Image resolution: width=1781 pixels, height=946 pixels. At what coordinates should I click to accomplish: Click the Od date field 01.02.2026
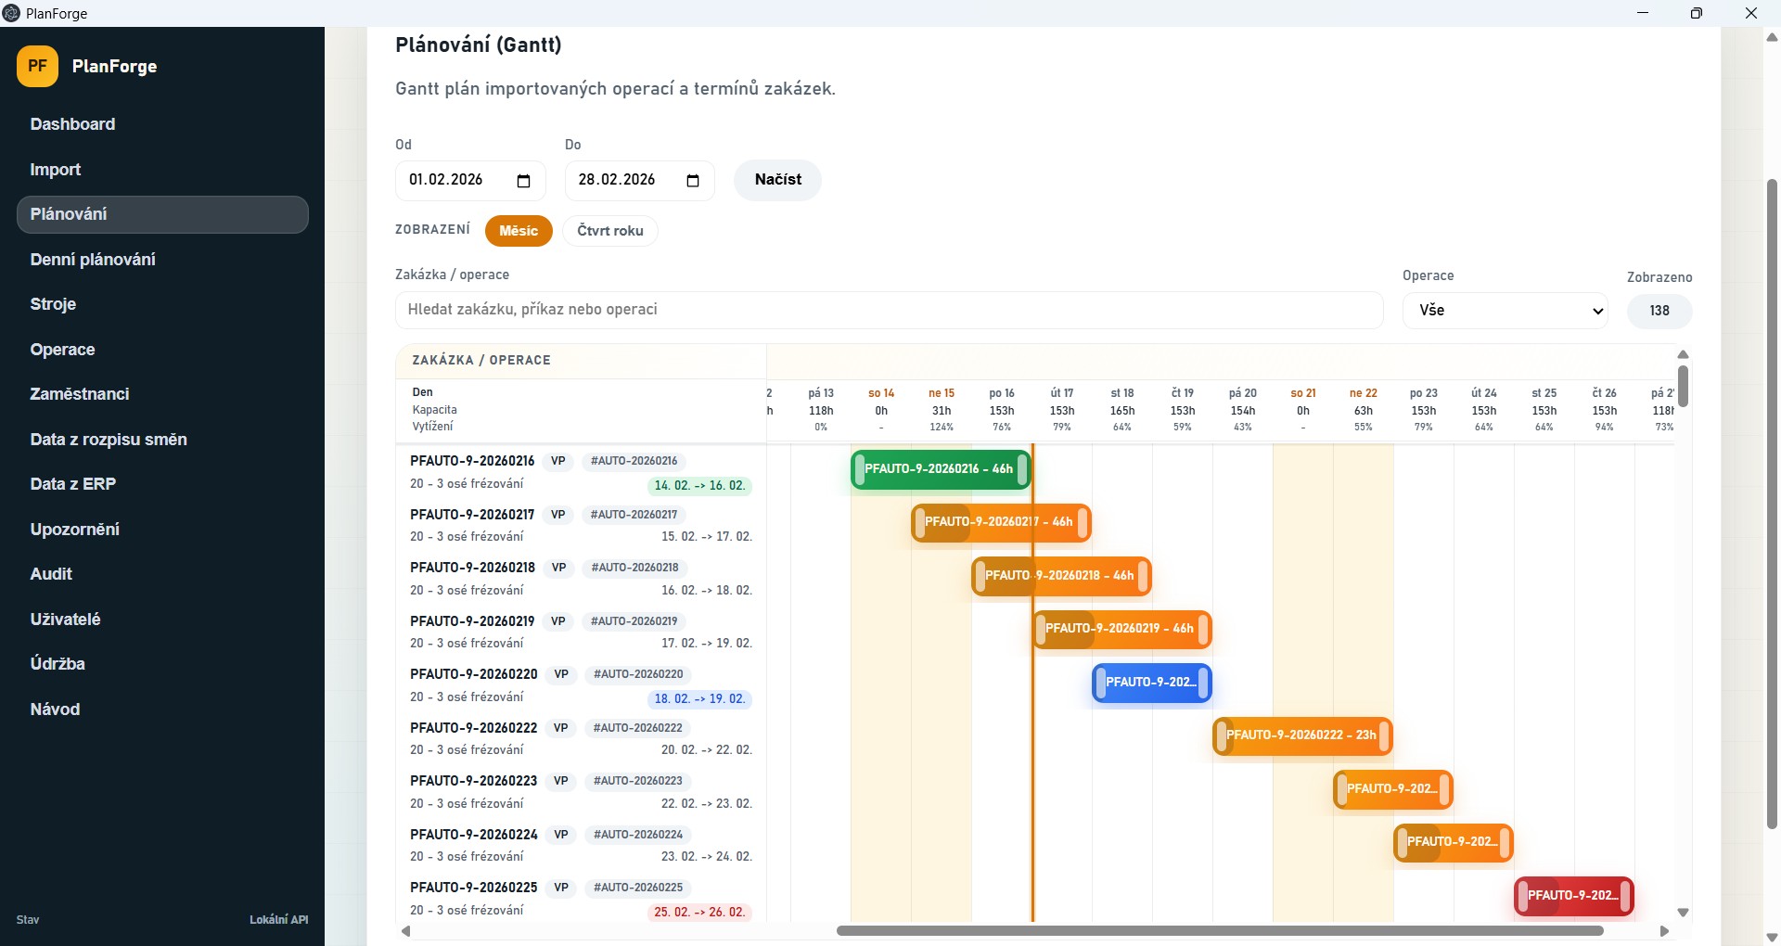pos(455,180)
